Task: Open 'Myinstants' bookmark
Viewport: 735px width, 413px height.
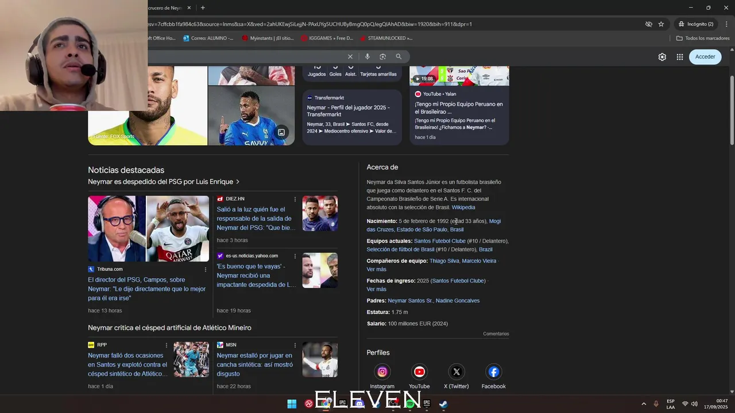Action: coord(268,38)
